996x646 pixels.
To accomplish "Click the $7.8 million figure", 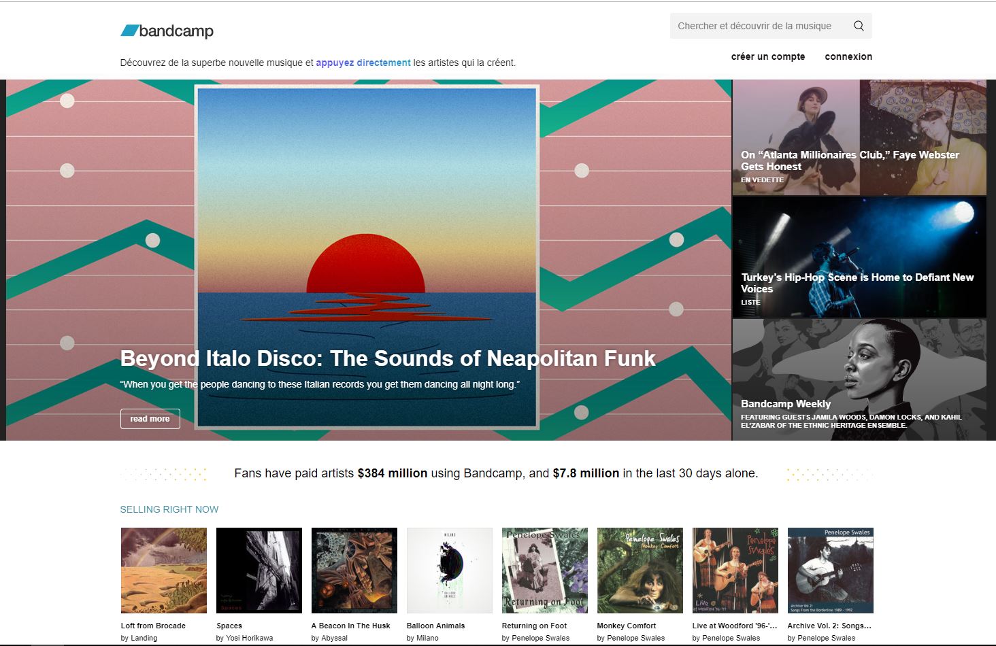I will [x=586, y=473].
